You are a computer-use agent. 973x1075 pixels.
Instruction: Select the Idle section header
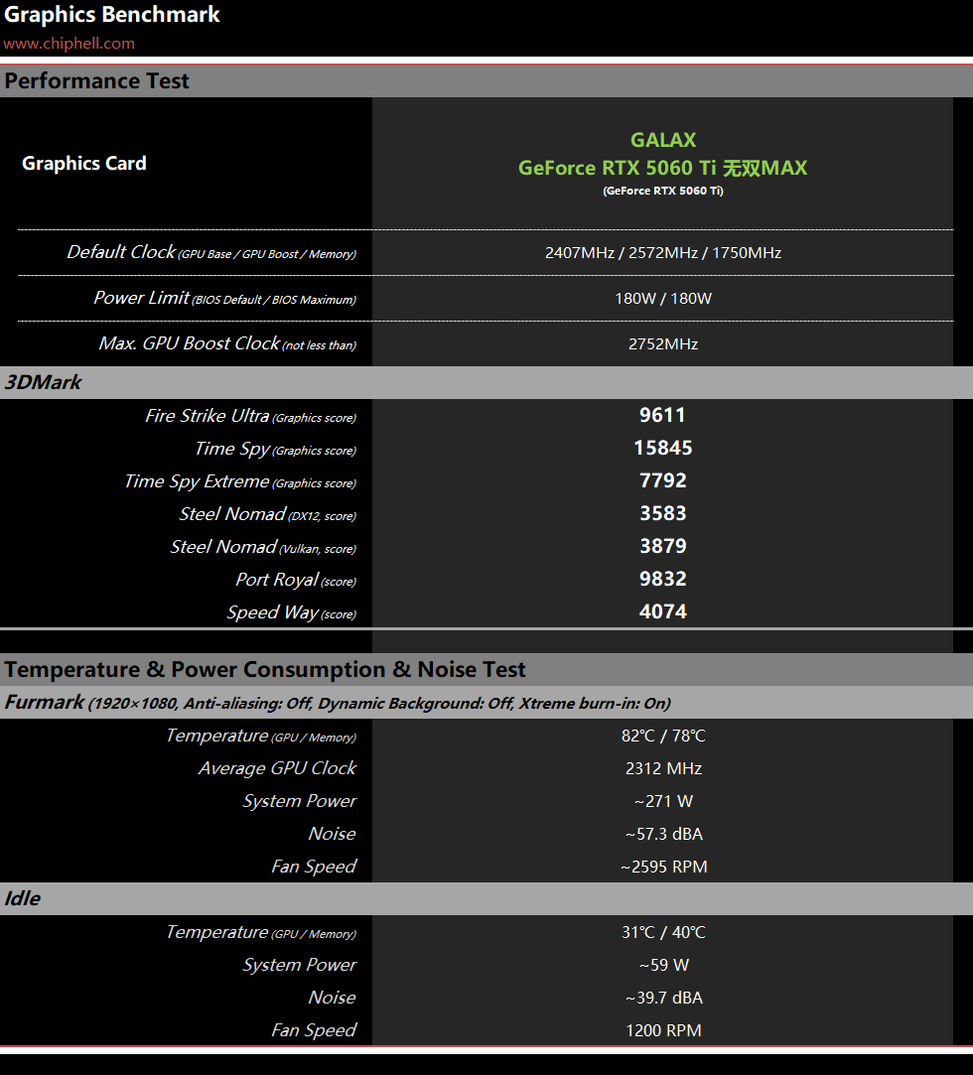click(23, 898)
